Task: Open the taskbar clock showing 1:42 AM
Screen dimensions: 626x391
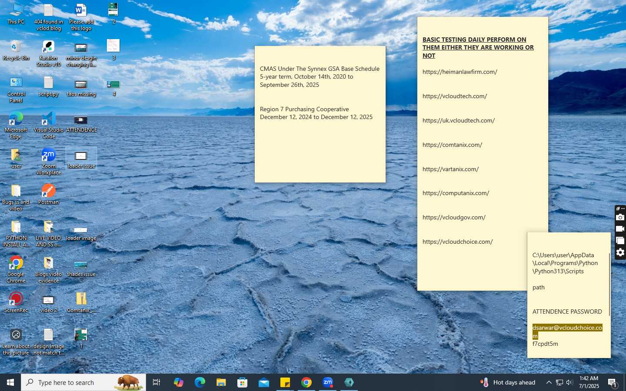Action: click(589, 382)
